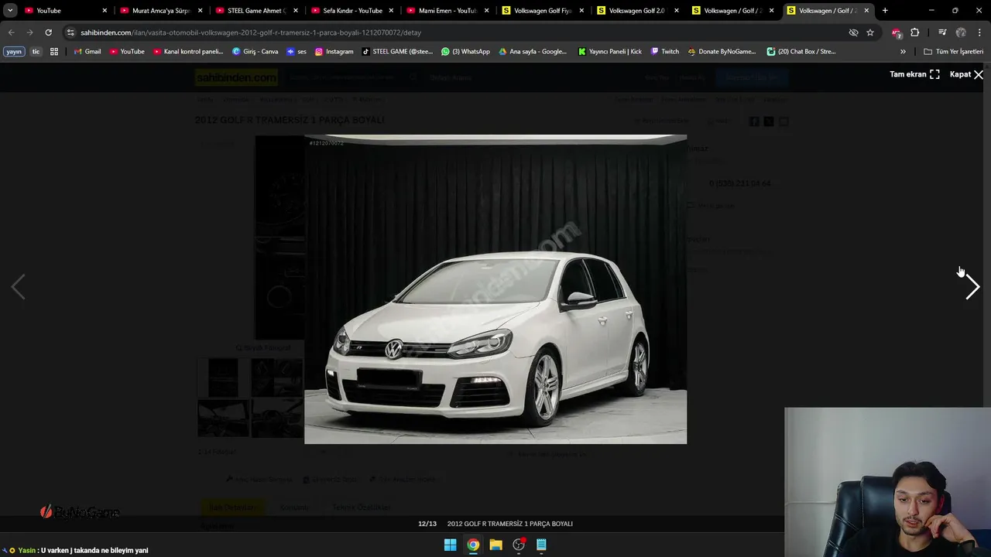Click the 12/13 photo counter text
991x557 pixels.
pyautogui.click(x=427, y=524)
